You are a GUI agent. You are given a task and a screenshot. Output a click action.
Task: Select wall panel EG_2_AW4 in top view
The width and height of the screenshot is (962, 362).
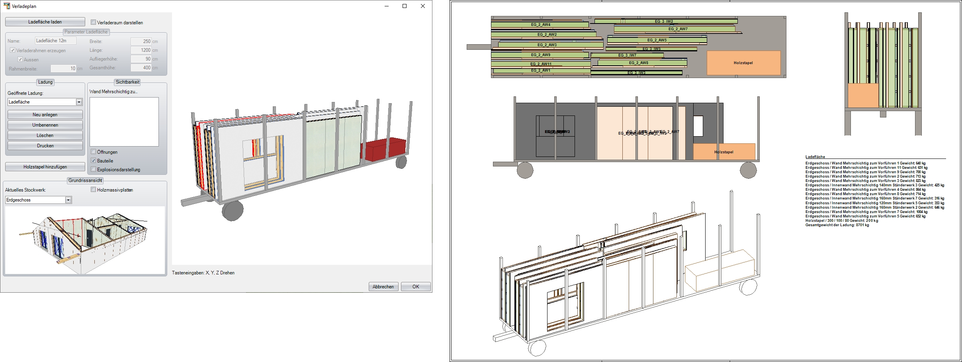point(540,25)
